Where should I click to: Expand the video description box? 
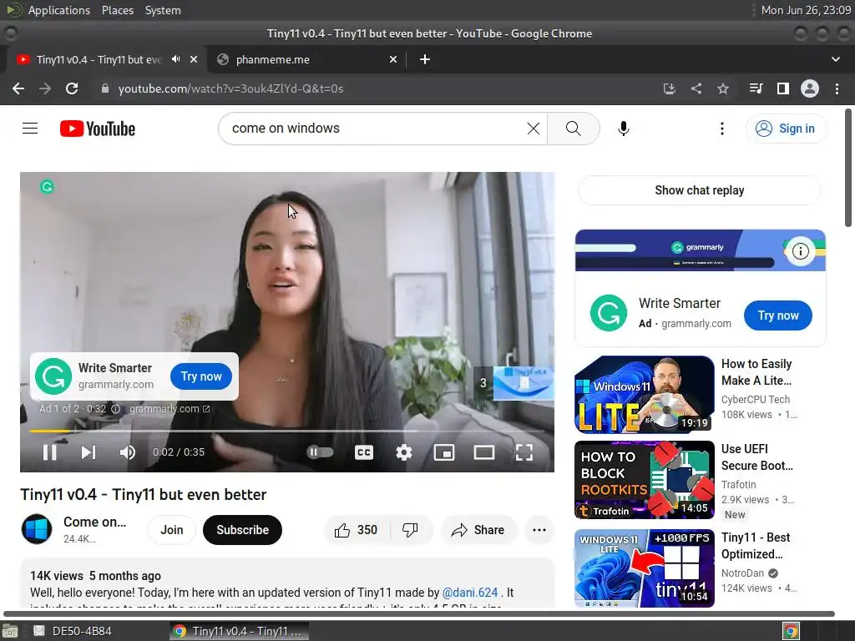coord(287,583)
